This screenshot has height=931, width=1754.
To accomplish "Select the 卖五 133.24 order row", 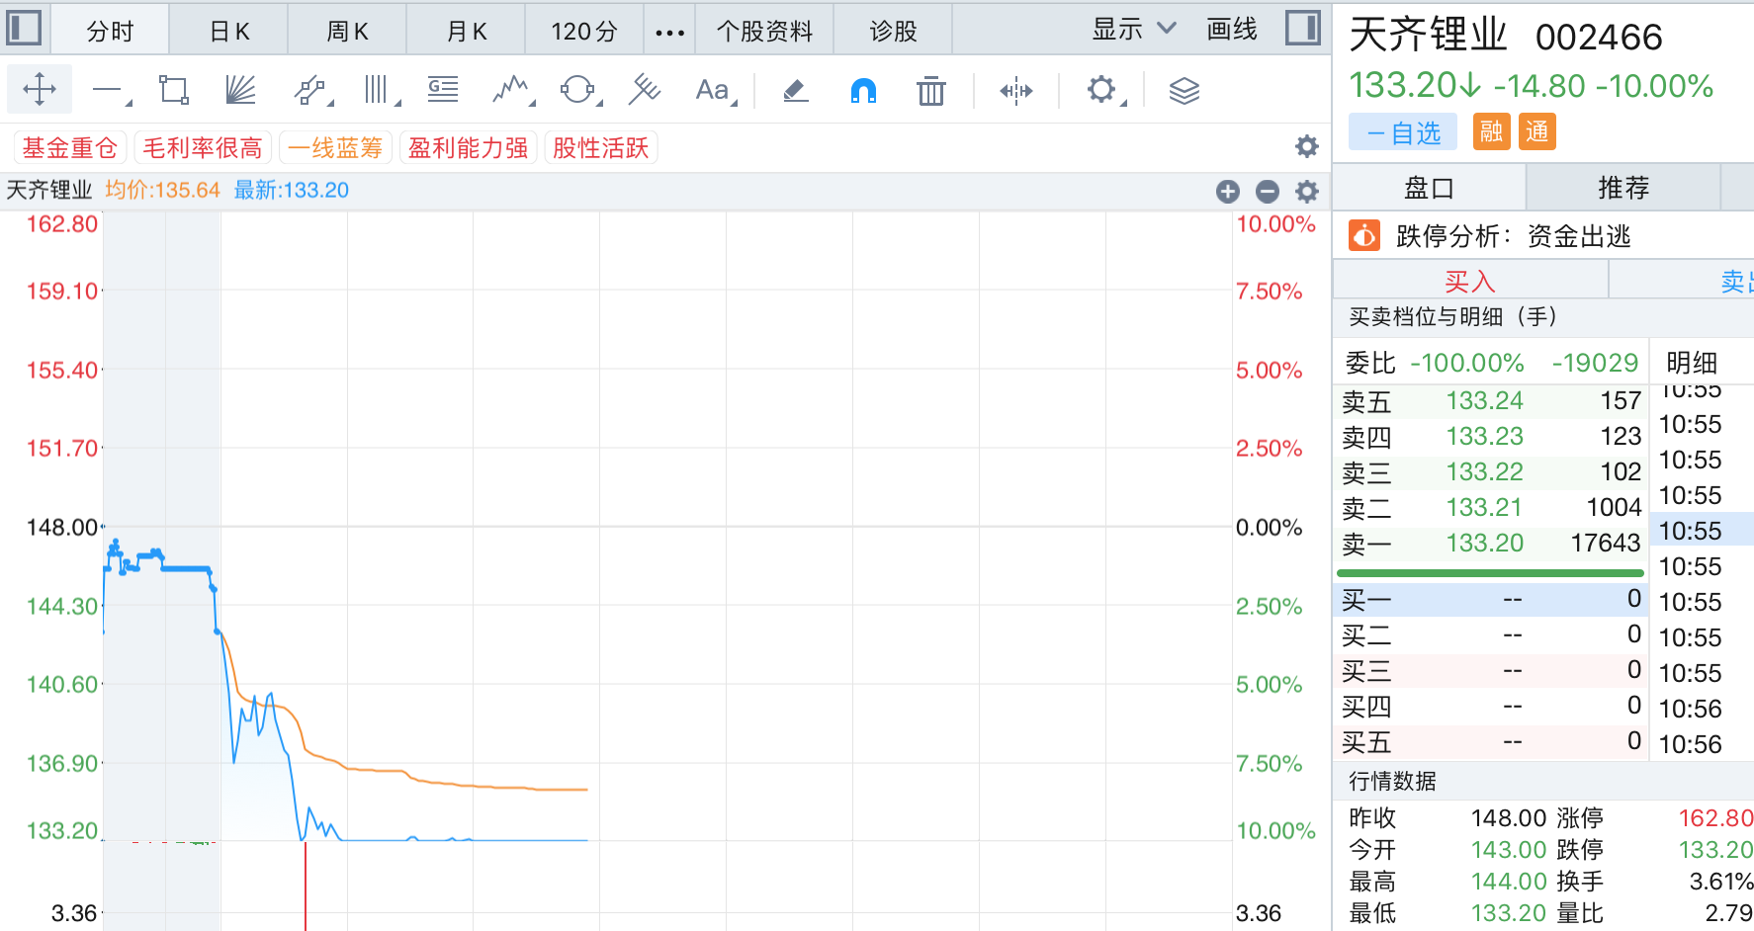I will point(1491,401).
